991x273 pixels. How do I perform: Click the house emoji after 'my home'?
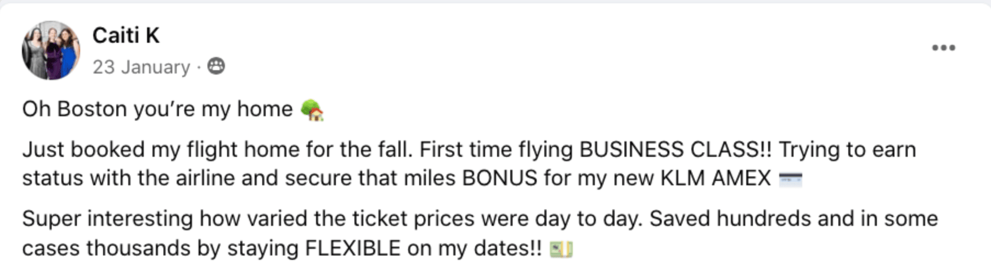[312, 110]
